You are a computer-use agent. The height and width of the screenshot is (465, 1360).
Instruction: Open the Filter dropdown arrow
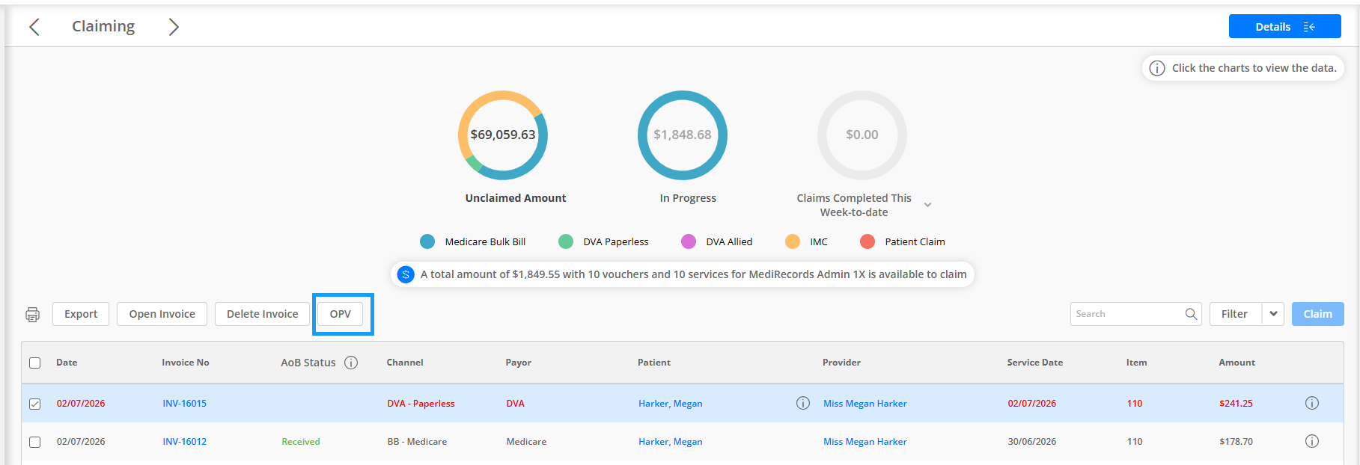tap(1273, 314)
